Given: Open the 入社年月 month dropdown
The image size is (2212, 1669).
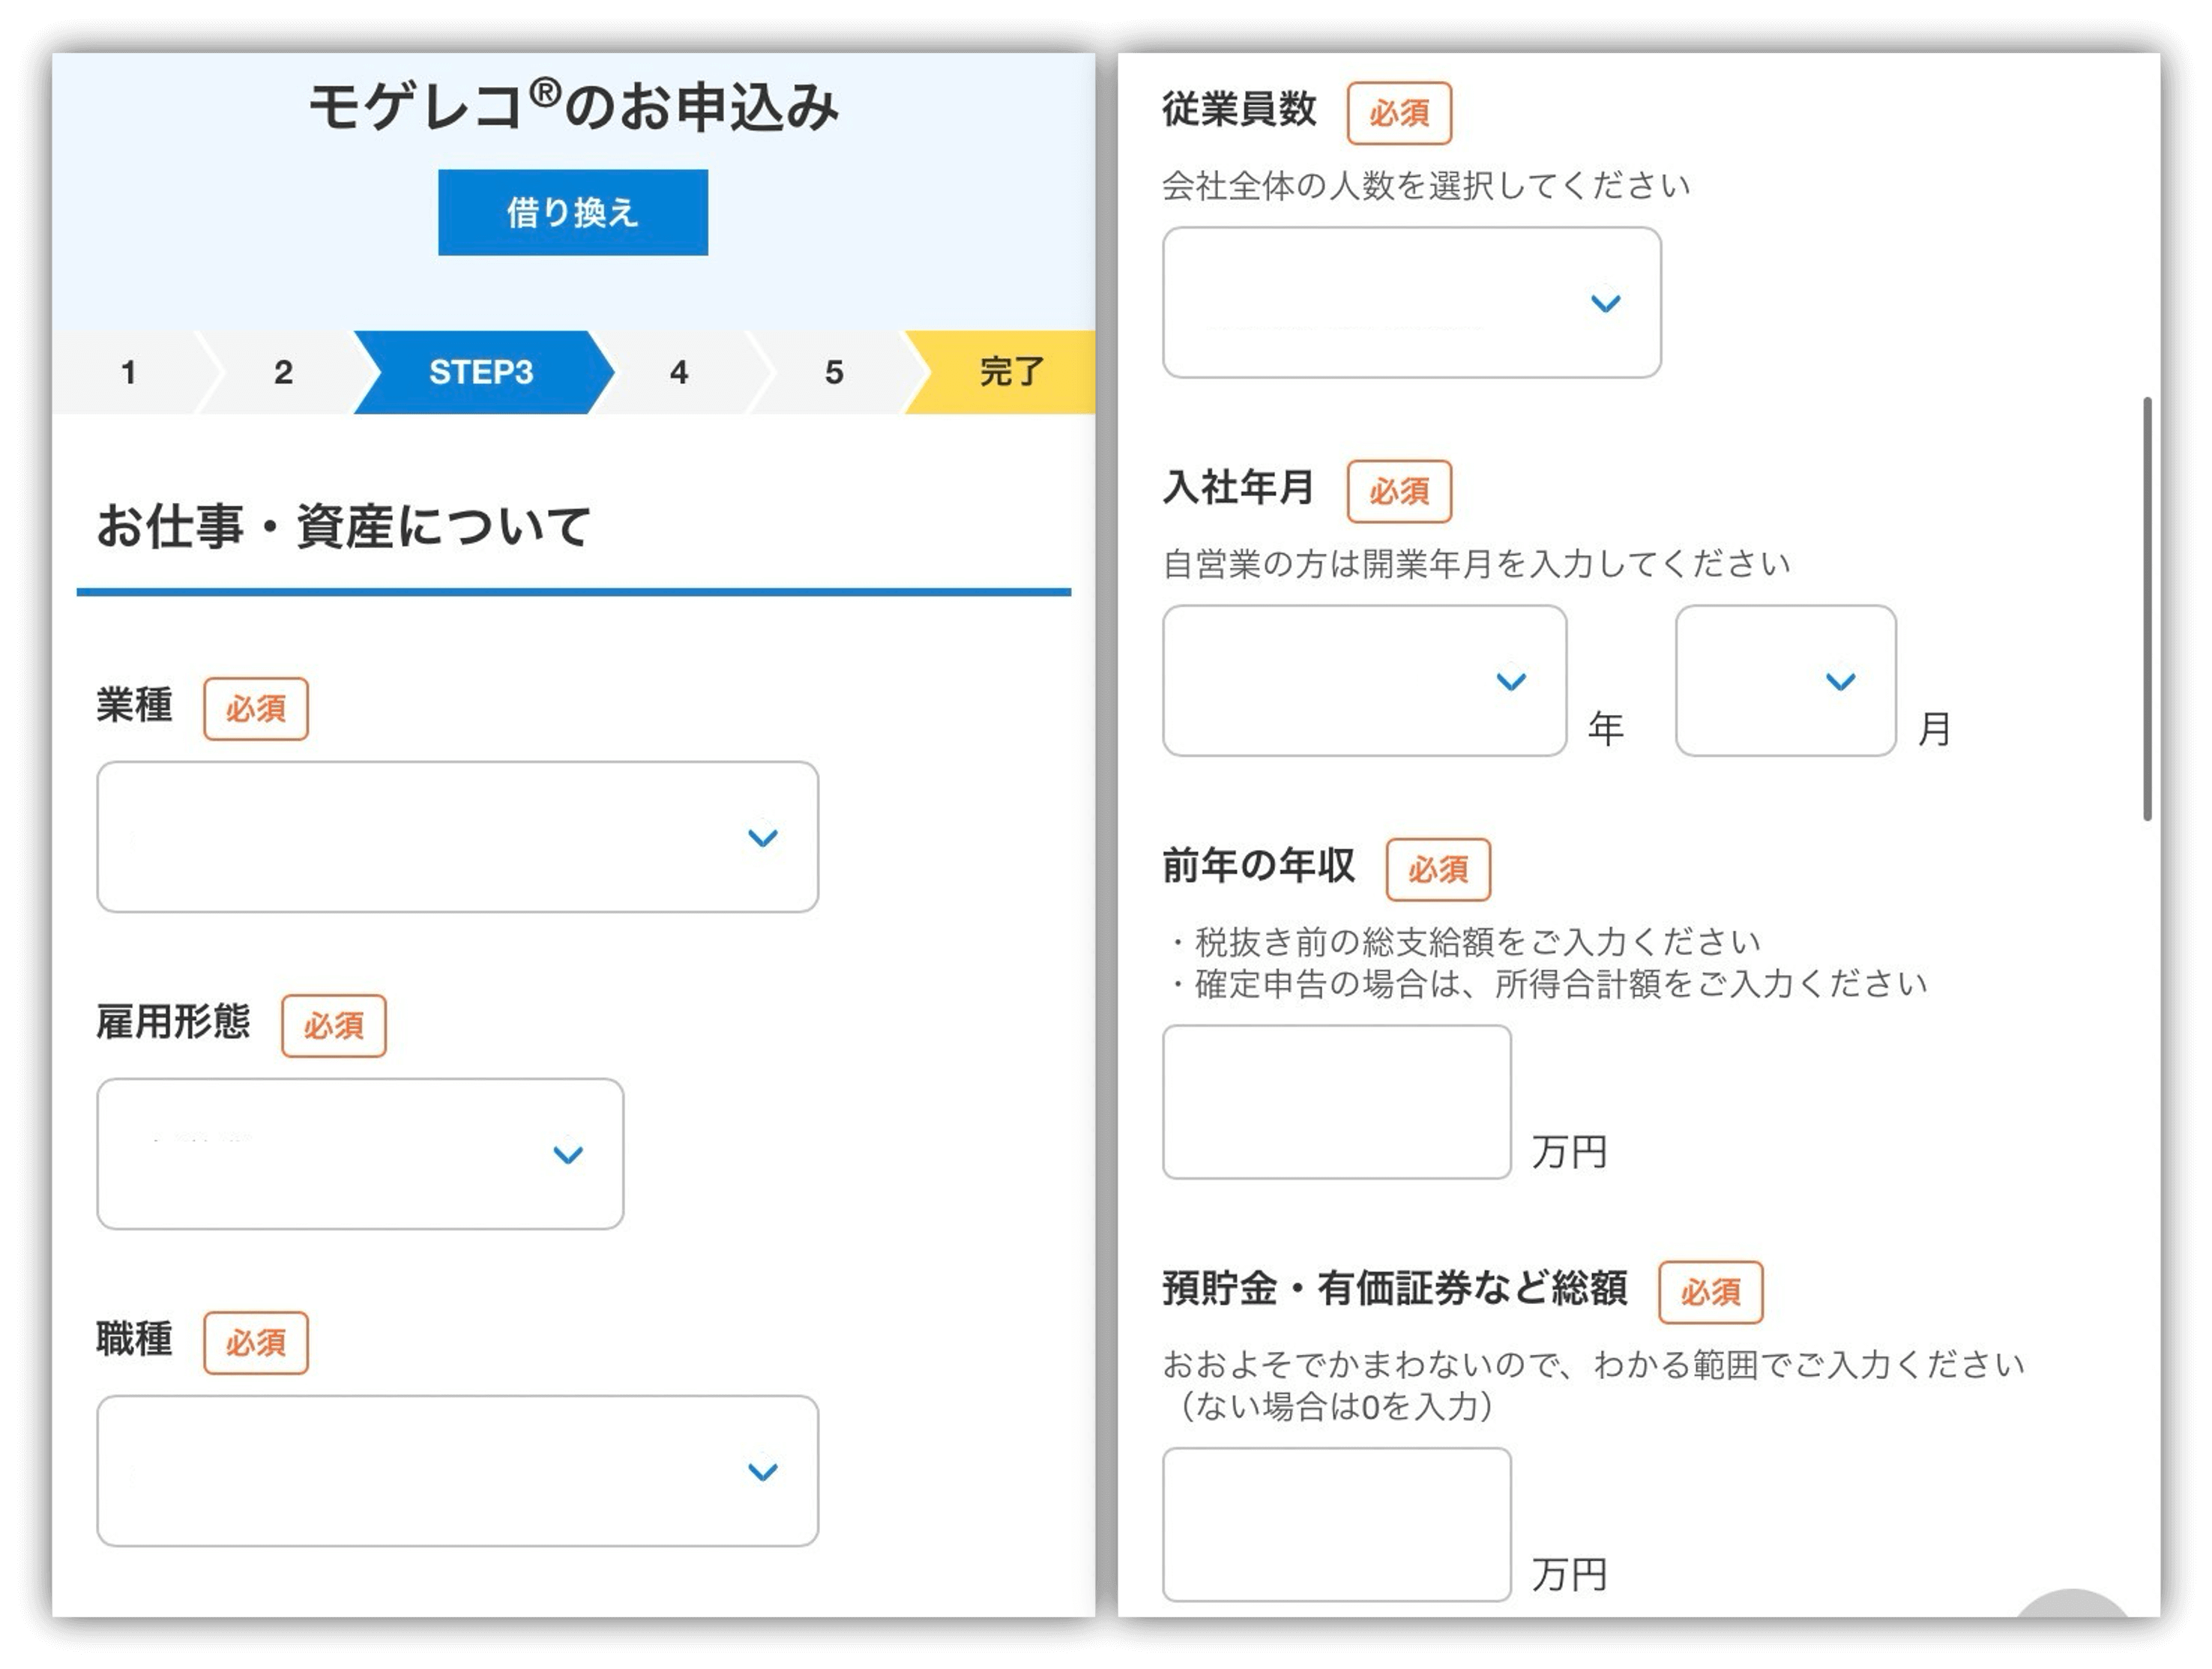Looking at the screenshot, I should (x=1786, y=681).
